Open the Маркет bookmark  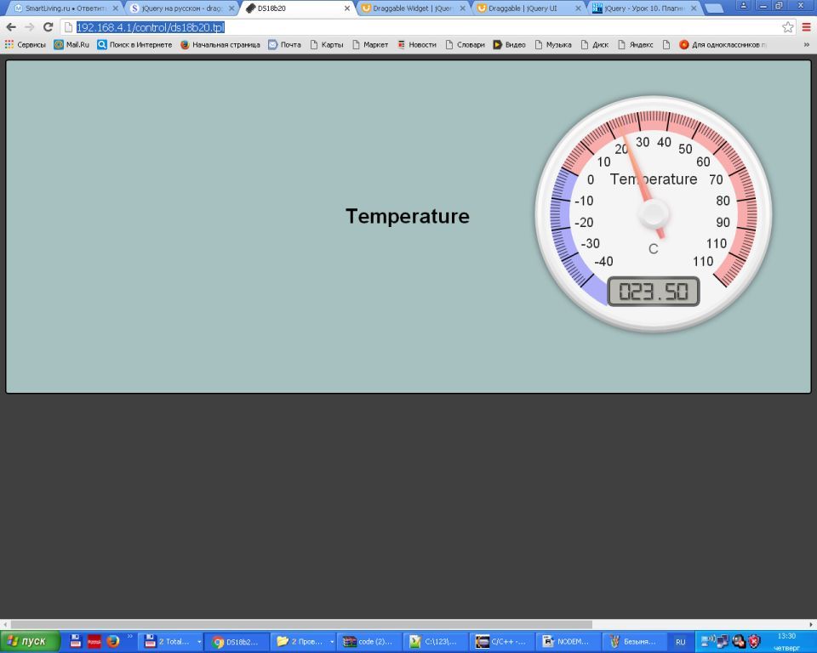click(370, 45)
